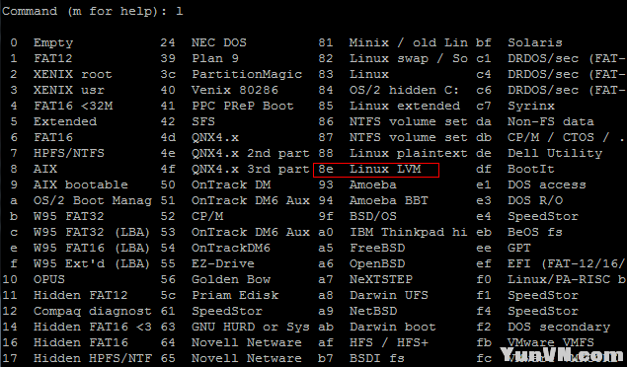Click 'Linux swap / So' text
This screenshot has width=627, height=367.
click(x=408, y=58)
